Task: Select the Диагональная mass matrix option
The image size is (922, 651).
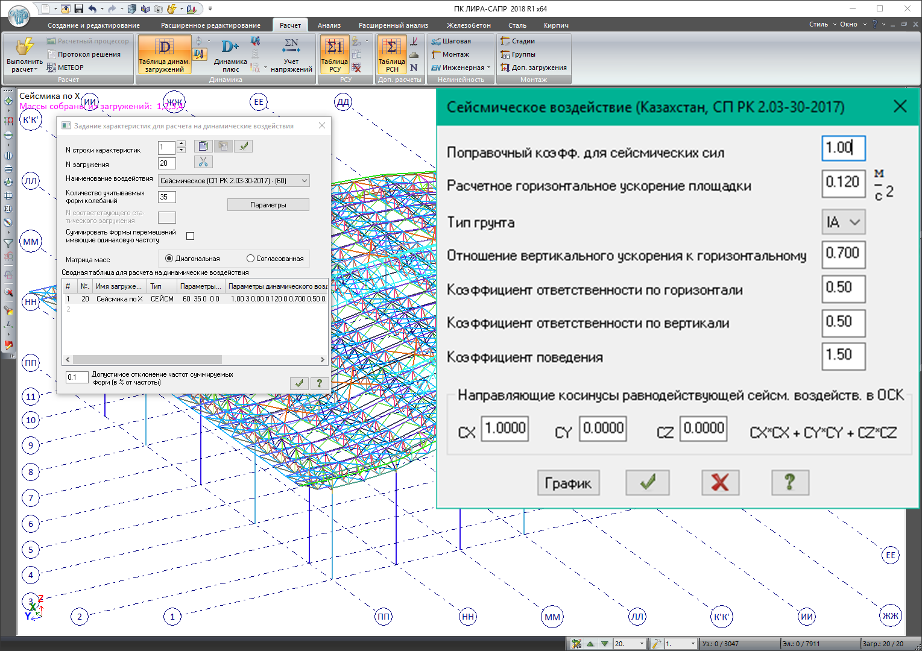Action: 169,259
